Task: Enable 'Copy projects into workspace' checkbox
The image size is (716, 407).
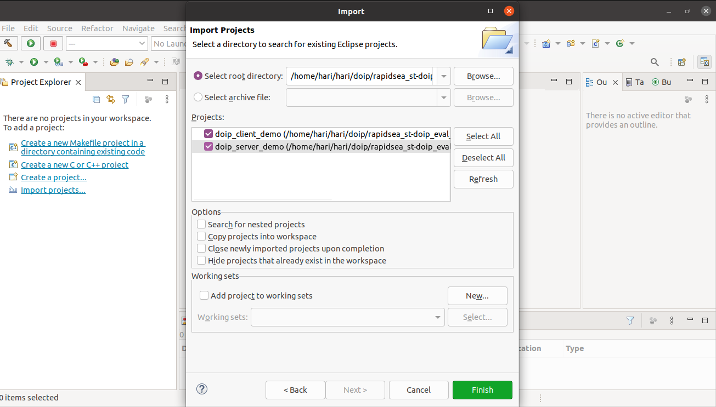Action: [x=201, y=236]
